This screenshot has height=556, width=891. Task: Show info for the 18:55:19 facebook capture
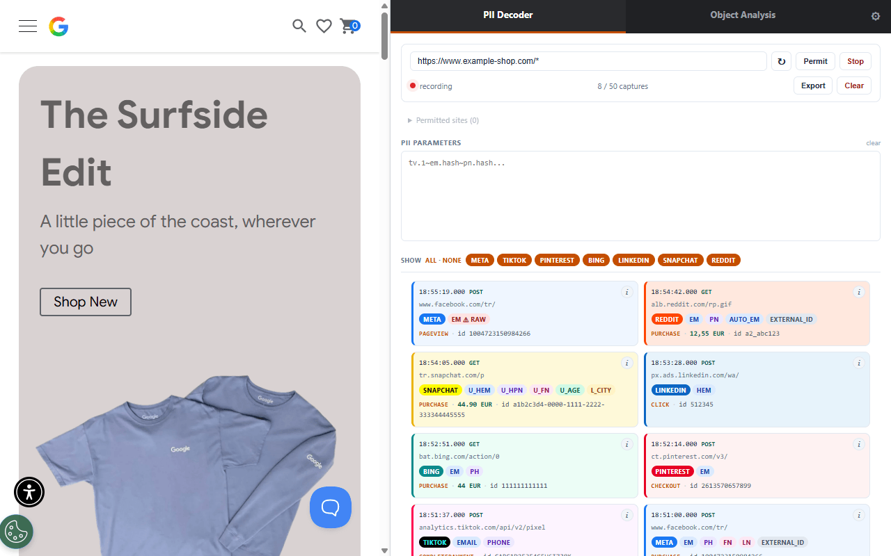point(626,293)
